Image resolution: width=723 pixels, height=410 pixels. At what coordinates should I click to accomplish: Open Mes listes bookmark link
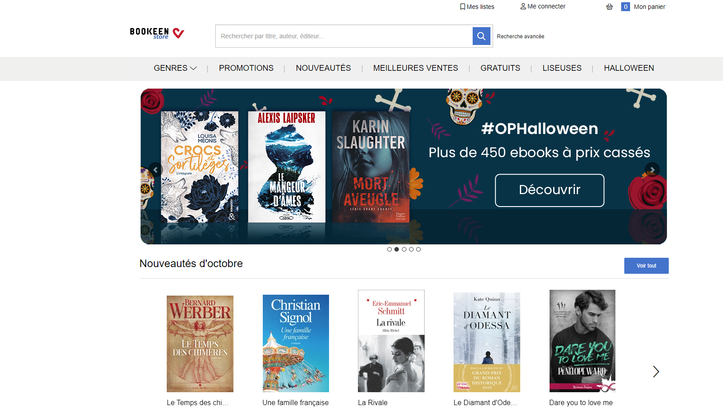477,7
